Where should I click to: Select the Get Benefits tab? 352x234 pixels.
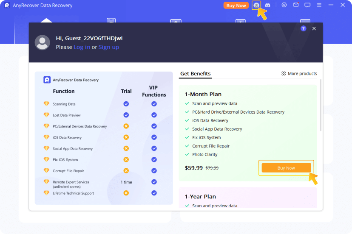(195, 74)
